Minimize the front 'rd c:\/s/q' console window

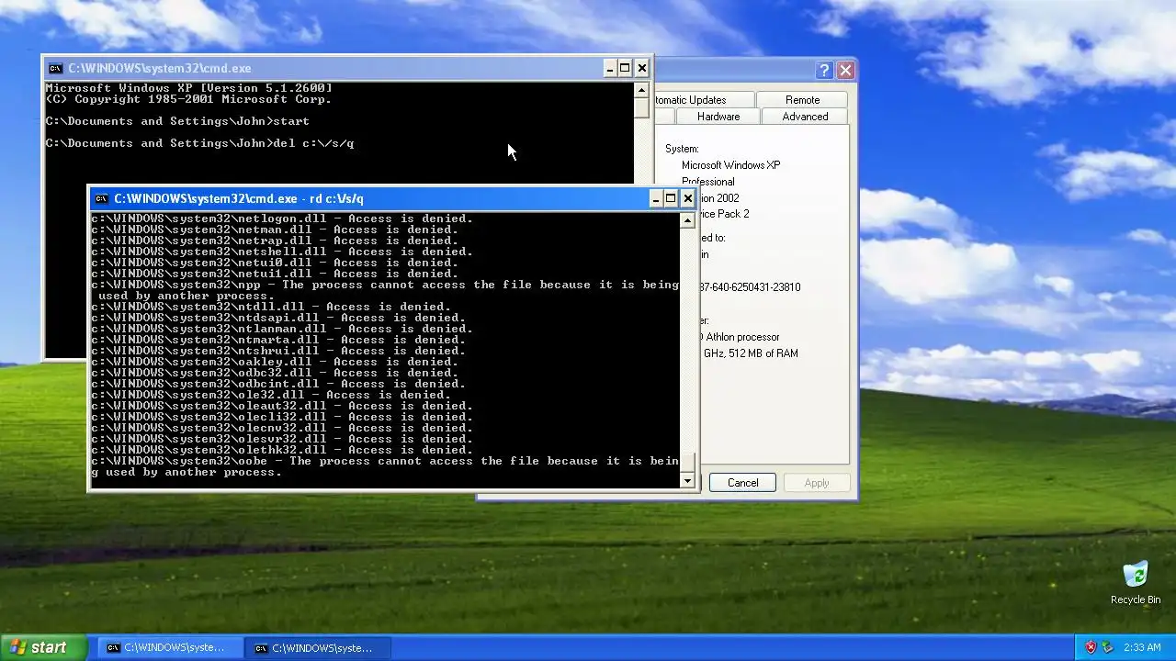coord(656,198)
